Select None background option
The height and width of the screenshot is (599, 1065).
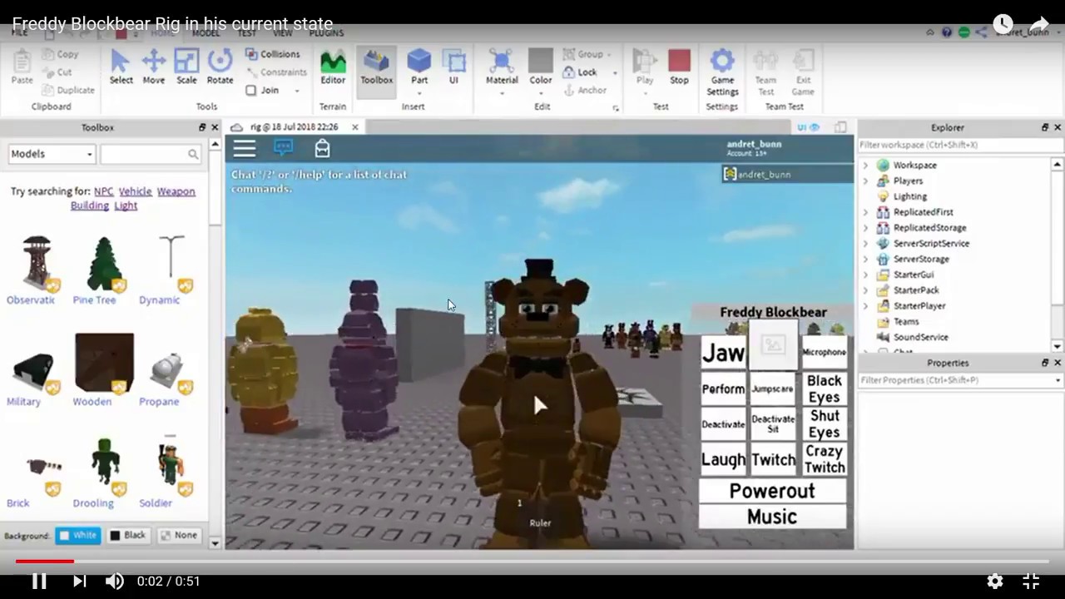[x=179, y=536]
